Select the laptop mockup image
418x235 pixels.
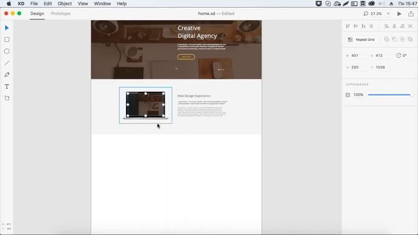[x=146, y=105]
